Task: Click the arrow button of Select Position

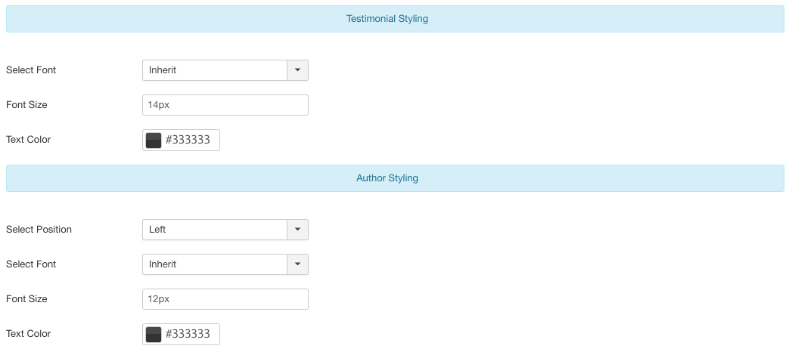Action: 297,230
